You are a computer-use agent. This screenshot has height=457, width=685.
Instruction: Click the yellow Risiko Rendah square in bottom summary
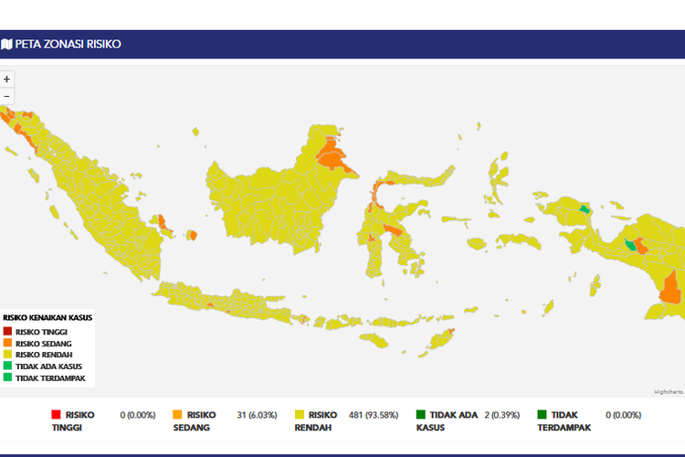pos(299,415)
